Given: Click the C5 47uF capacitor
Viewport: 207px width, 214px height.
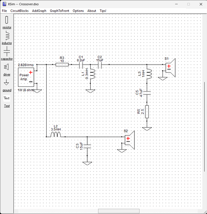Looking at the screenshot, I should point(147,93).
